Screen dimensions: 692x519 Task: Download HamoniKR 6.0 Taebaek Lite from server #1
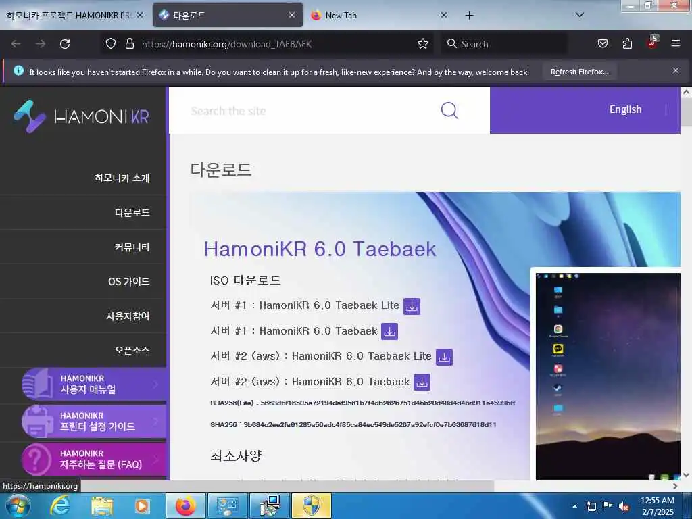[412, 306]
